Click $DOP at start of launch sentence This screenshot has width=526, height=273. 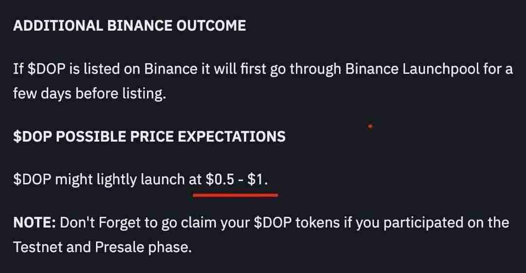click(32, 179)
